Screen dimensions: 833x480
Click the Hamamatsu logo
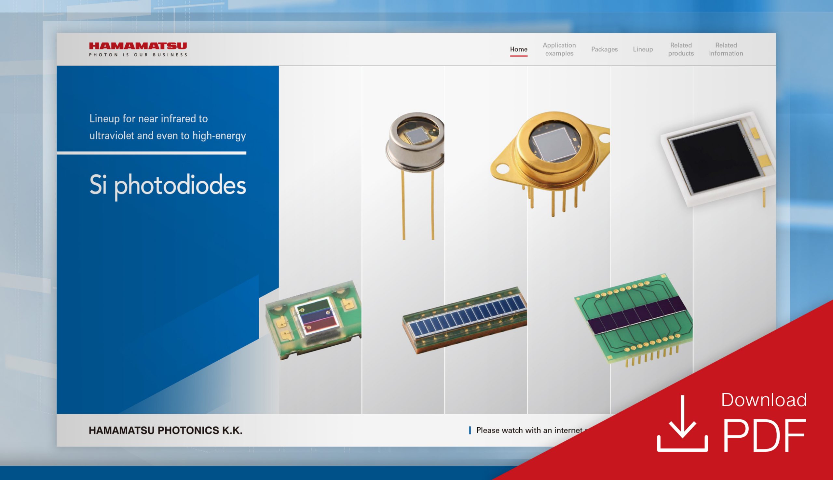(138, 49)
